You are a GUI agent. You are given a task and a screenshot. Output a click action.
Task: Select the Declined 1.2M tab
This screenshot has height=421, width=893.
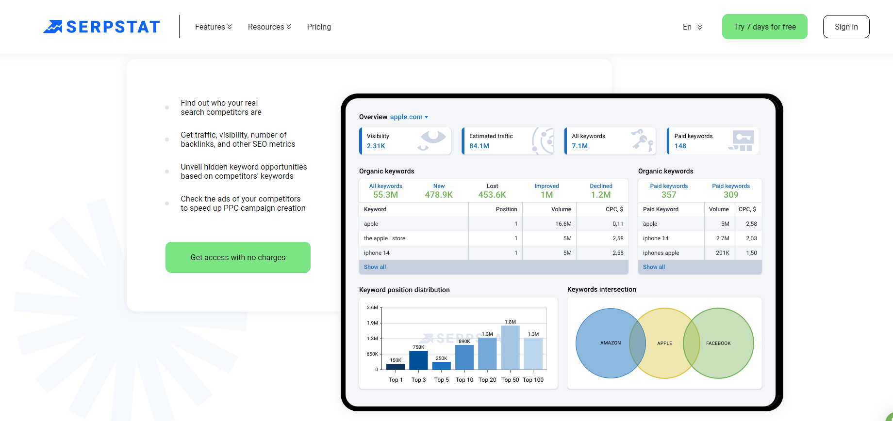coord(601,191)
